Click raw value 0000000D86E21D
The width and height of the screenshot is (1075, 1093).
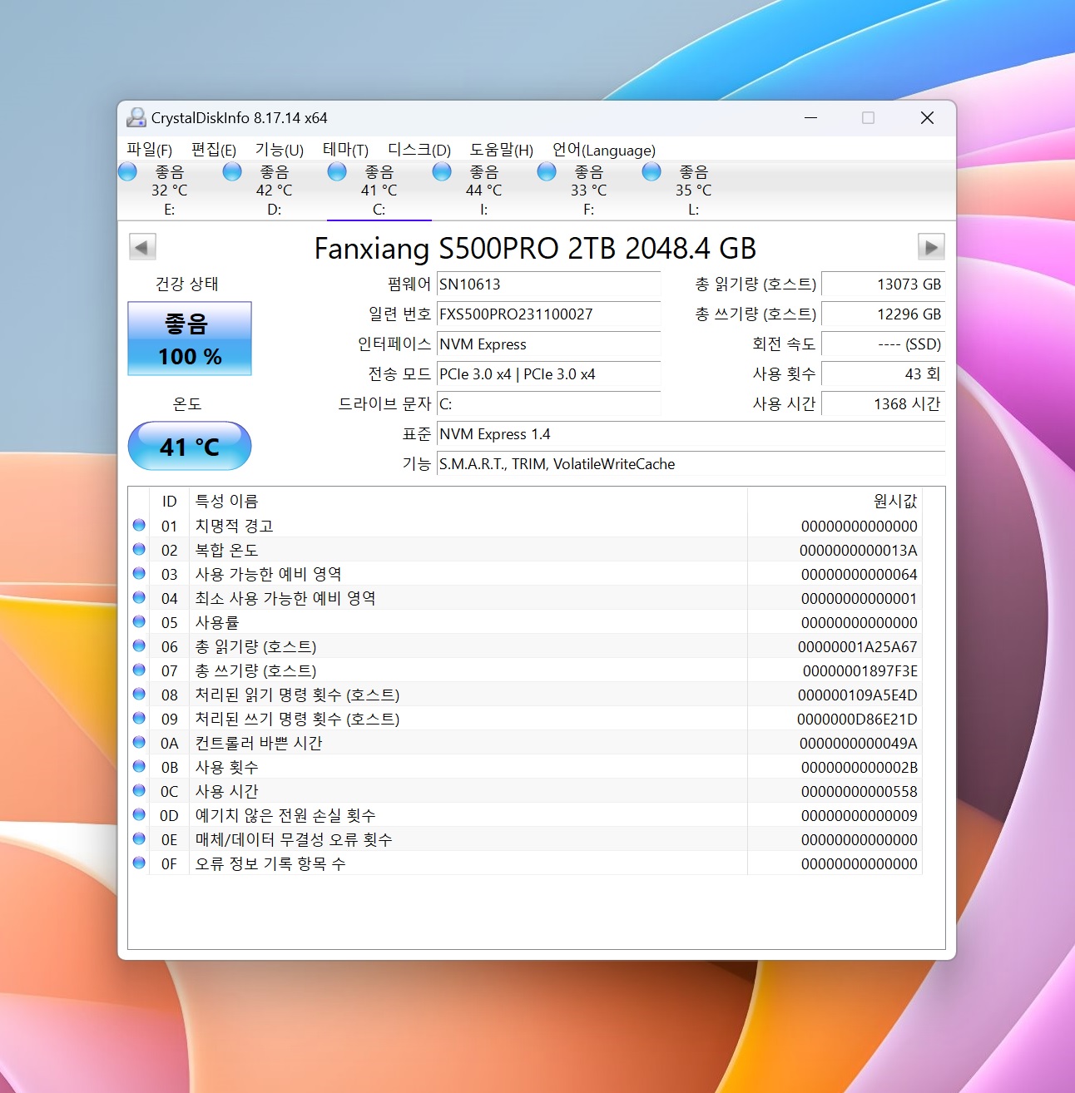[x=857, y=720]
